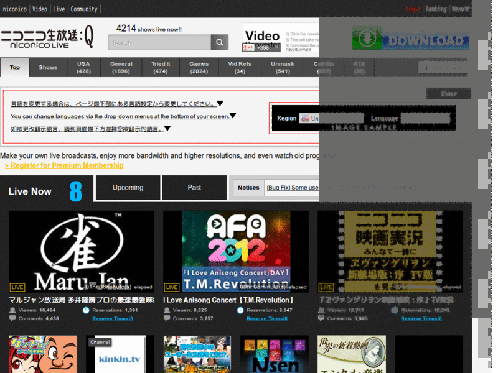
Task: Click into the Search input field
Action: pos(159,42)
